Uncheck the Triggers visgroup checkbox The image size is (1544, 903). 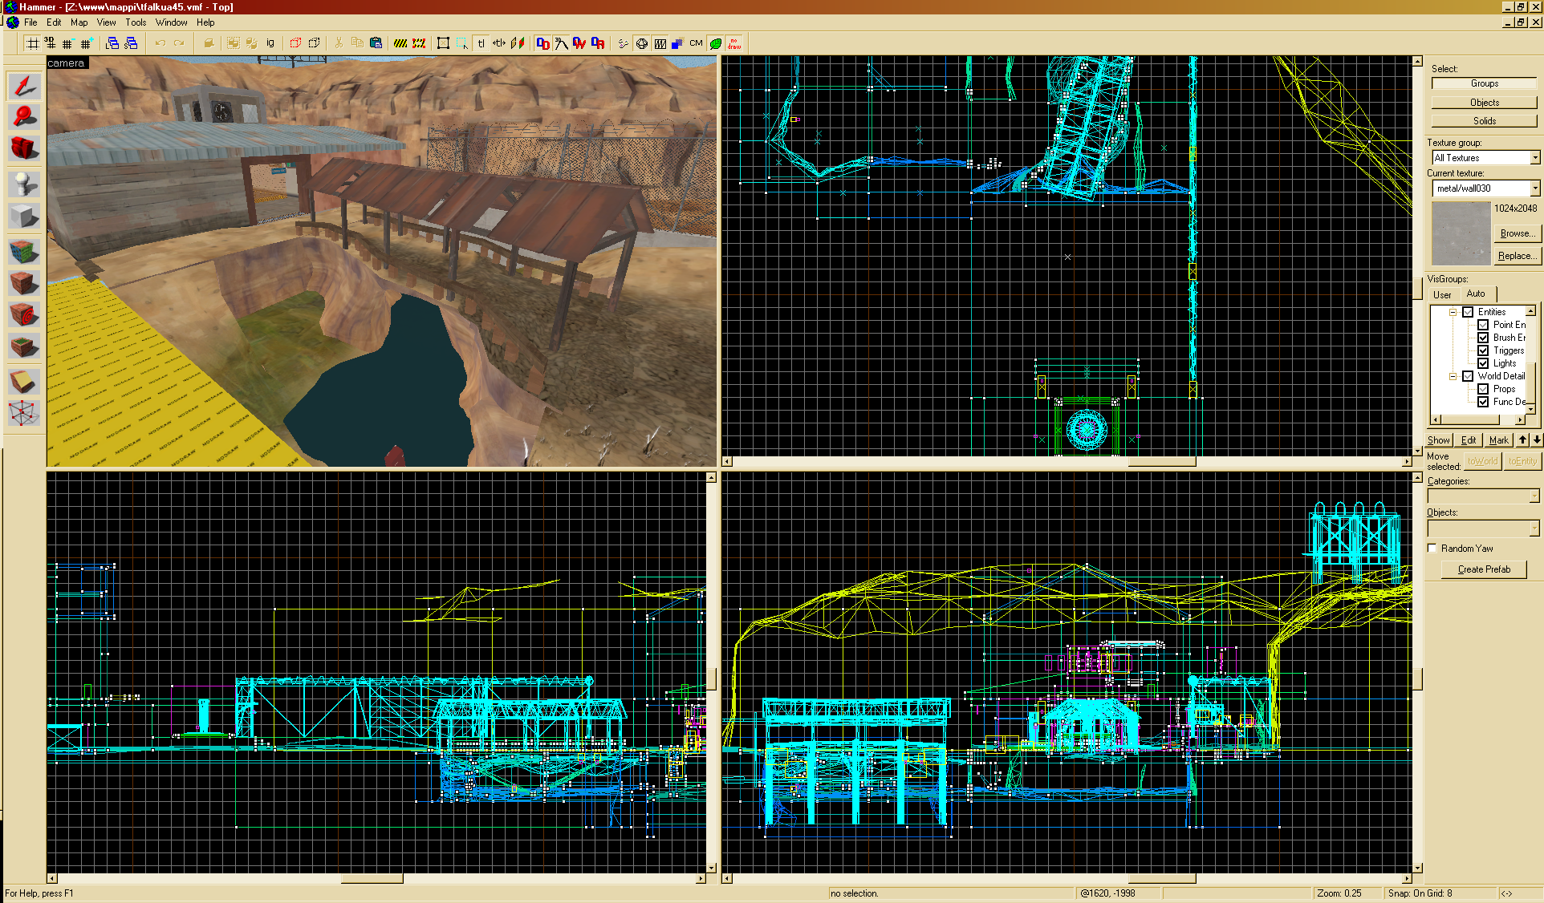point(1483,350)
